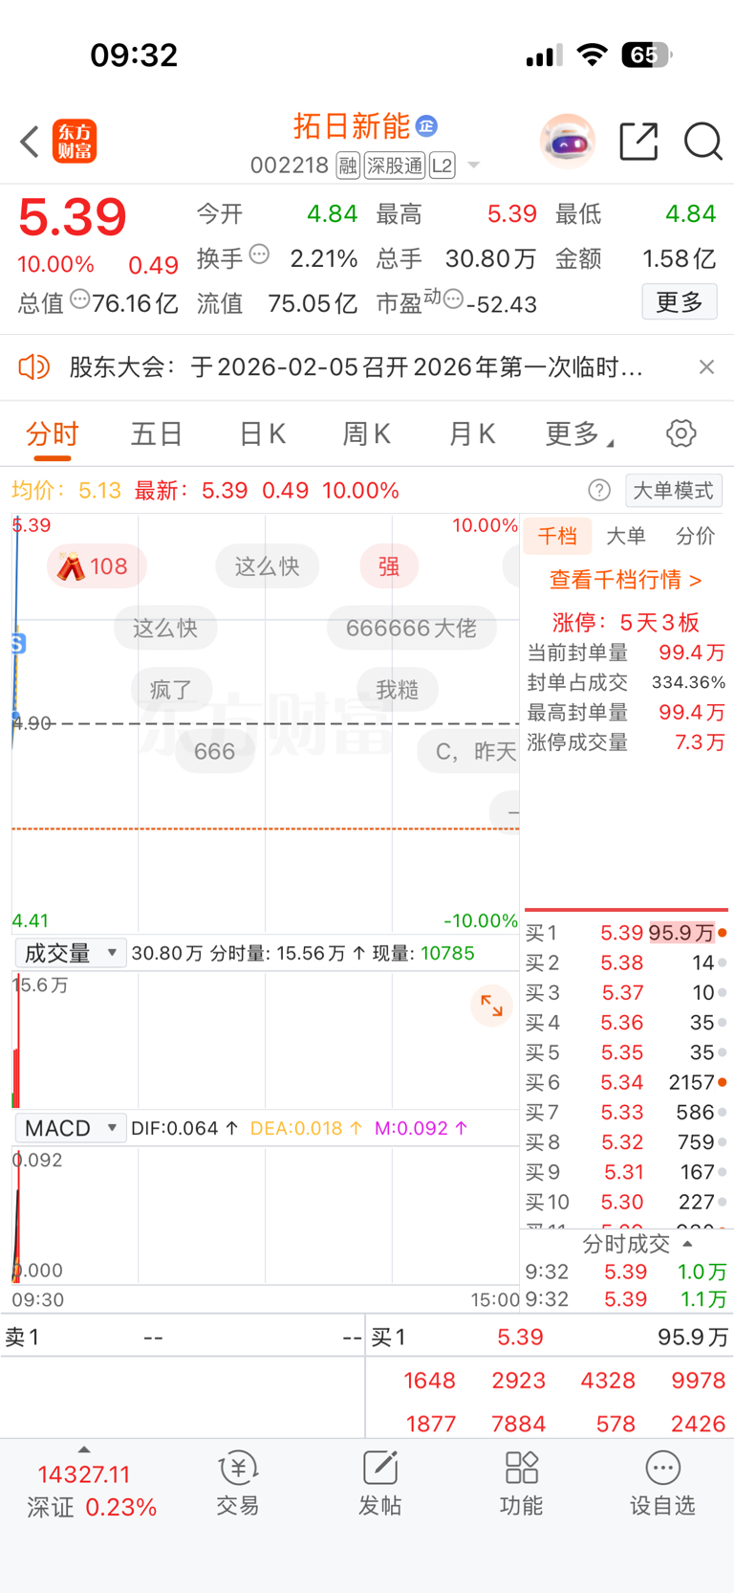
Task: Tap 当前封单量 99.4万 value
Action: tap(692, 653)
